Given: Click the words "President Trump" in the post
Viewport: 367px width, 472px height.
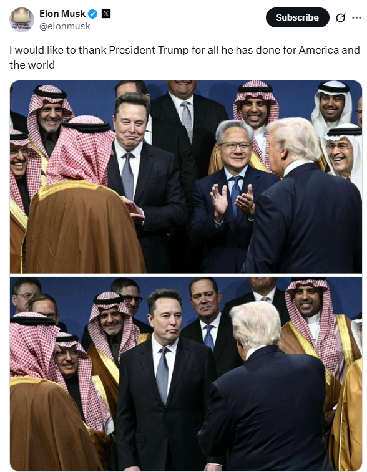Looking at the screenshot, I should coord(149,50).
